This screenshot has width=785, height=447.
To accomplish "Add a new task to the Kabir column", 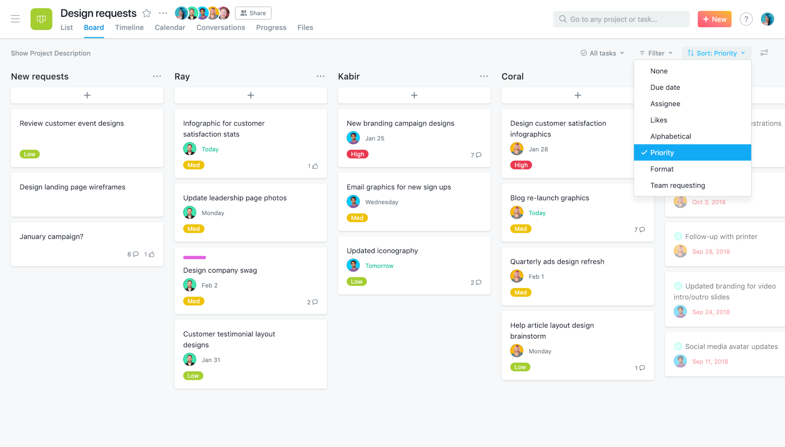I will point(414,95).
